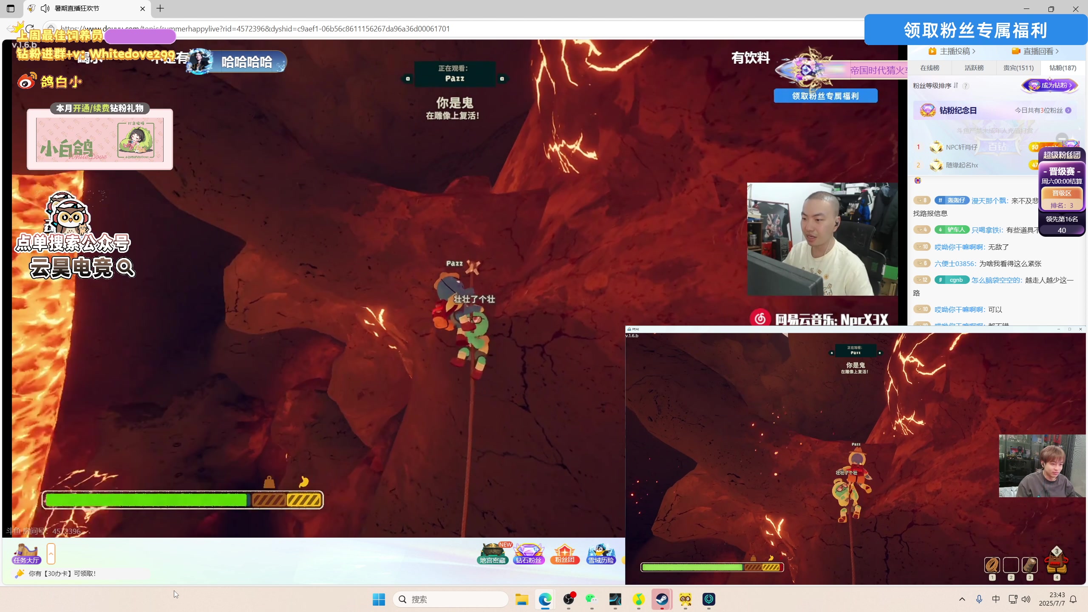1088x612 pixels.
Task: Select backpack slot 4 in PEAK window
Action: pyautogui.click(x=1057, y=562)
